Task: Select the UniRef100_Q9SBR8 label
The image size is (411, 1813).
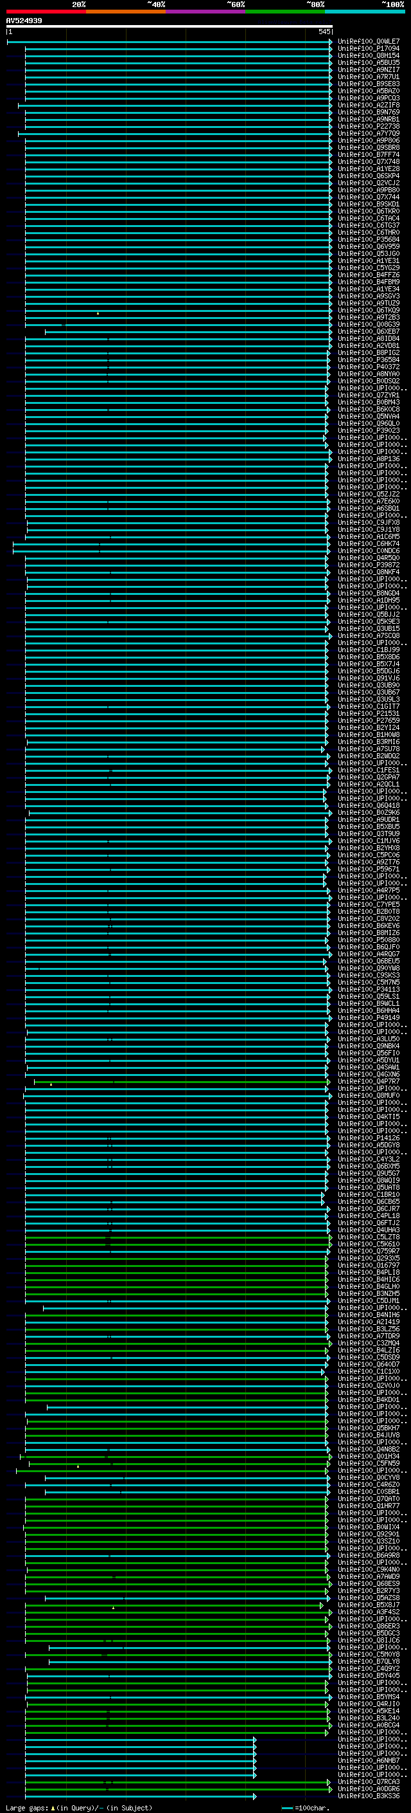Action: 368,148
